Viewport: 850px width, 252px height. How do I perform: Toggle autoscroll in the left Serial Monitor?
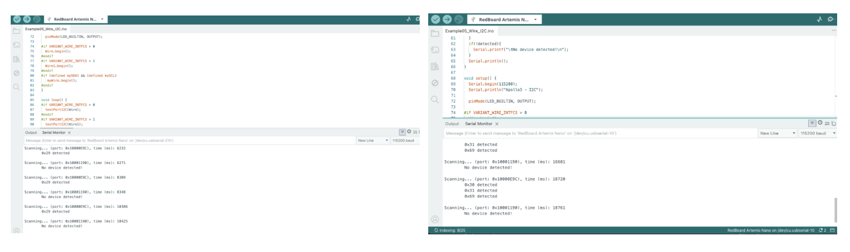tap(403, 132)
